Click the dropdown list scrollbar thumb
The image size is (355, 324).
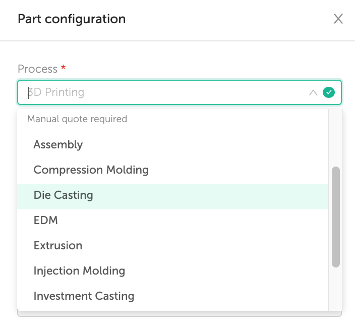click(335, 217)
